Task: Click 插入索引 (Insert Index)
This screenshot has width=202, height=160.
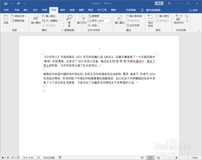Action: pos(162,16)
